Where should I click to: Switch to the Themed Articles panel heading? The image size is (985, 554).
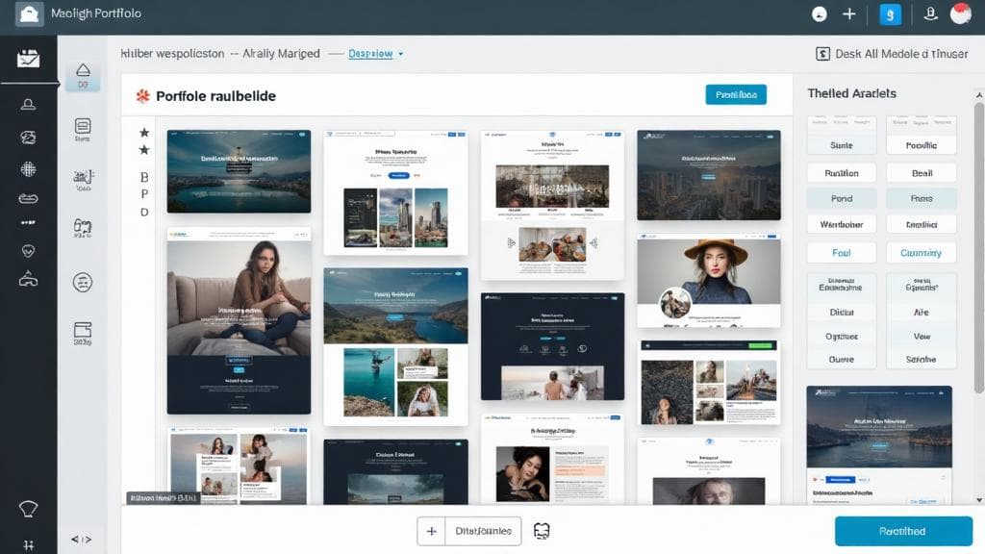pyautogui.click(x=852, y=93)
